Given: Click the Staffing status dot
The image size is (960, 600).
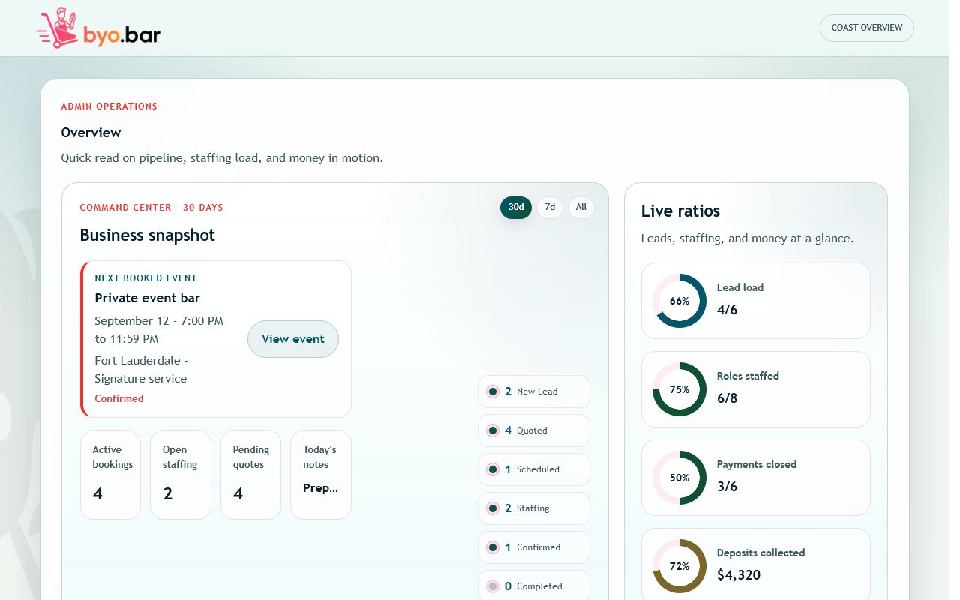Looking at the screenshot, I should click(x=493, y=508).
